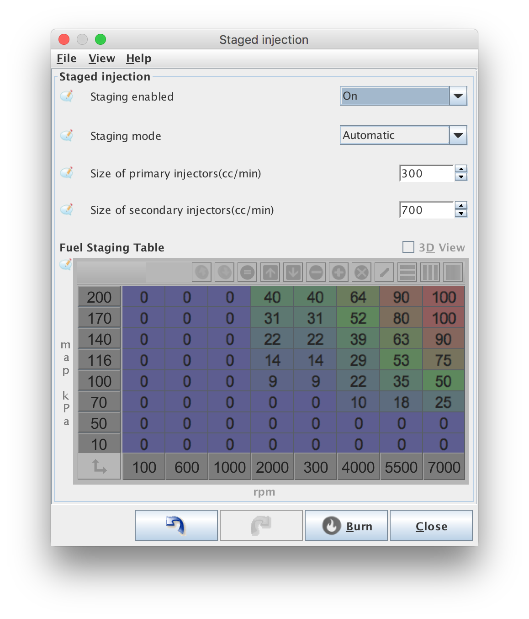The image size is (529, 619).
Task: Decrease secondary injector size with down stepper
Action: point(461,213)
